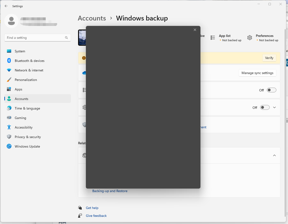Open Personalization settings

coord(37,80)
